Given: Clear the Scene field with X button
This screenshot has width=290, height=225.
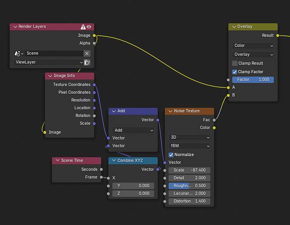Looking at the screenshot, I should tap(87, 54).
